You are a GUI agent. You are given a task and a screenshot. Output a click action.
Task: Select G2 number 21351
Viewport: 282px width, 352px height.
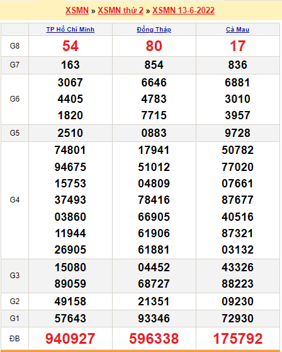click(x=154, y=302)
